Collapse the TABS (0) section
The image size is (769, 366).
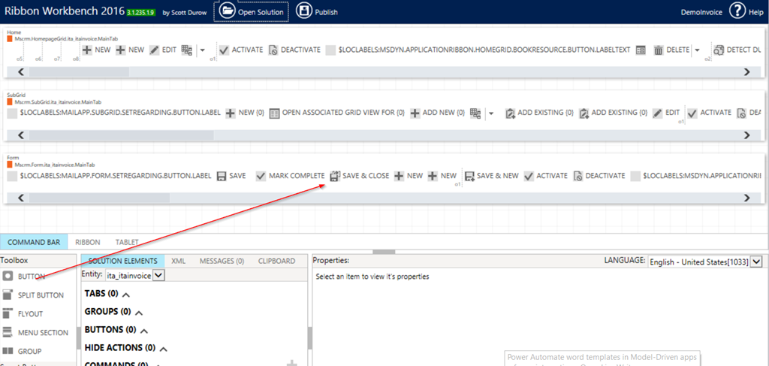(125, 295)
